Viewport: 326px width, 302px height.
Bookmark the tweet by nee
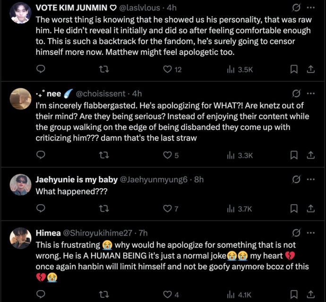tap(294, 155)
